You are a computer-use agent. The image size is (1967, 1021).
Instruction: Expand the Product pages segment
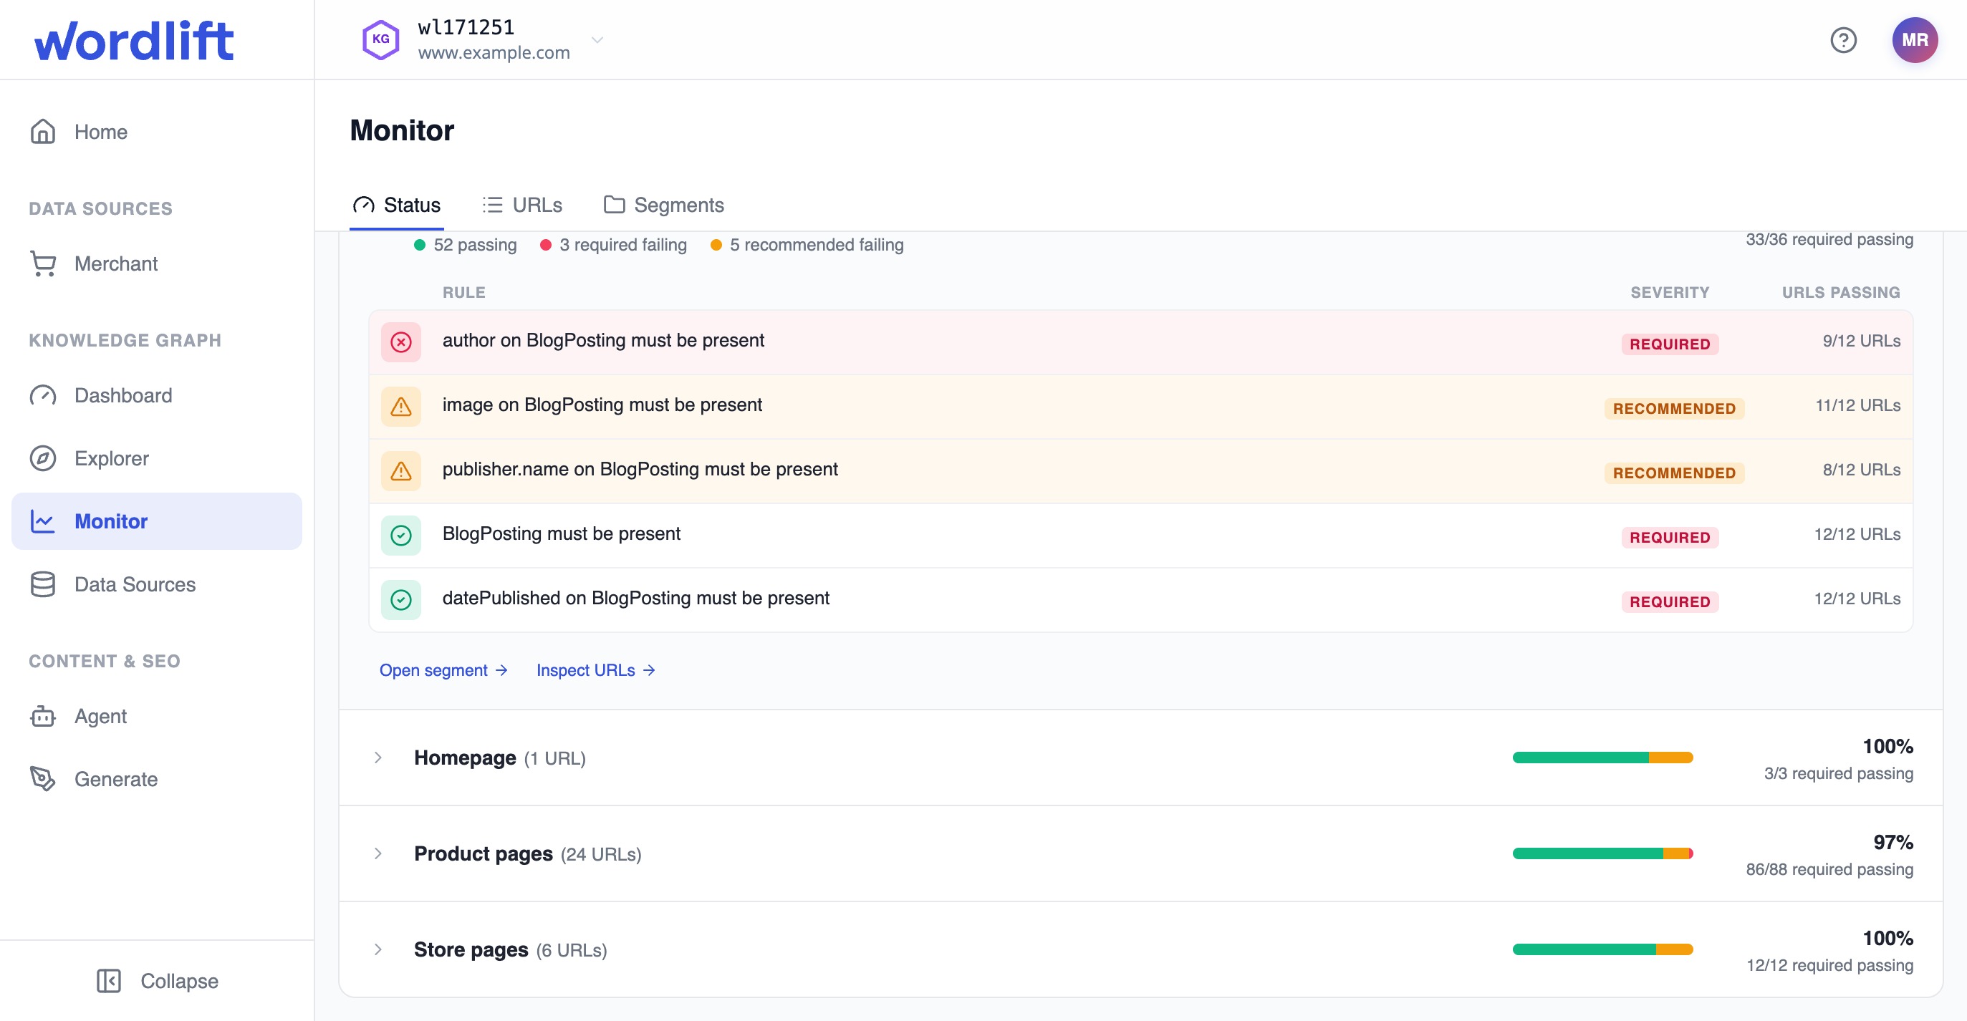[x=378, y=853]
